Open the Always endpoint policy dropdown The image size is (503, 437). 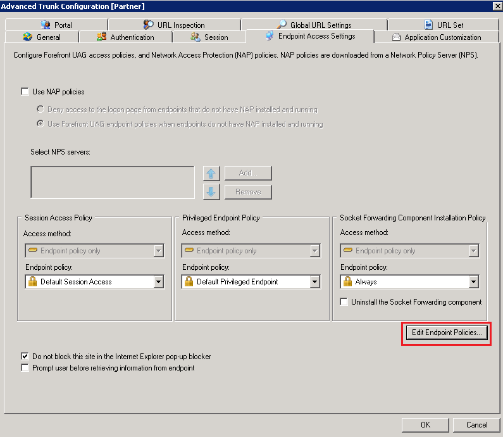(473, 282)
